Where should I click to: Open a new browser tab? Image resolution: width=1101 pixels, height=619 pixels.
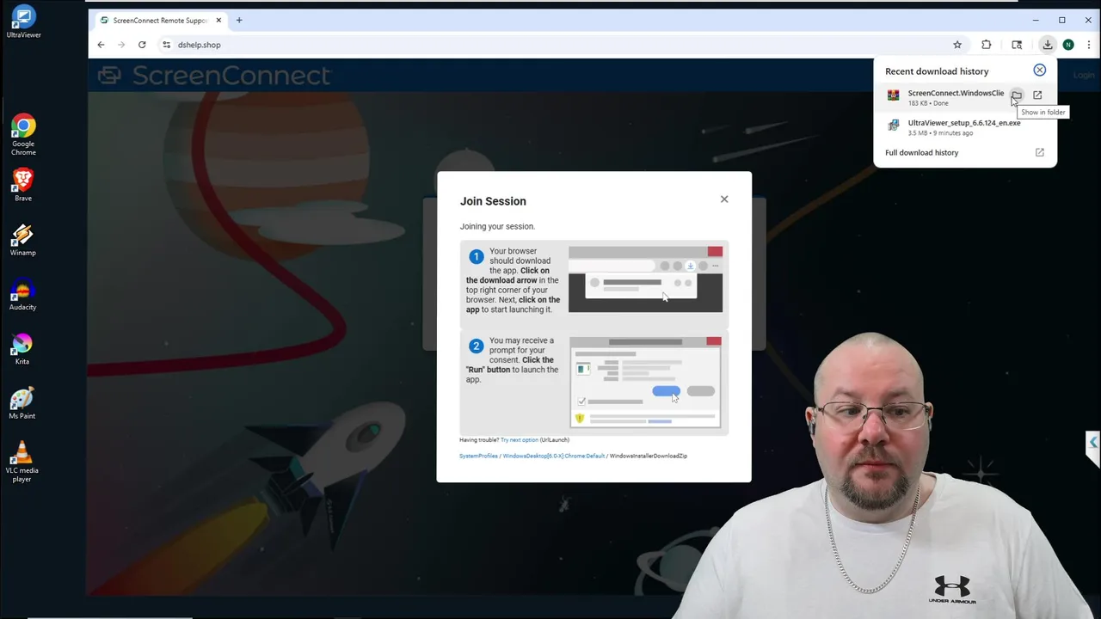239,21
